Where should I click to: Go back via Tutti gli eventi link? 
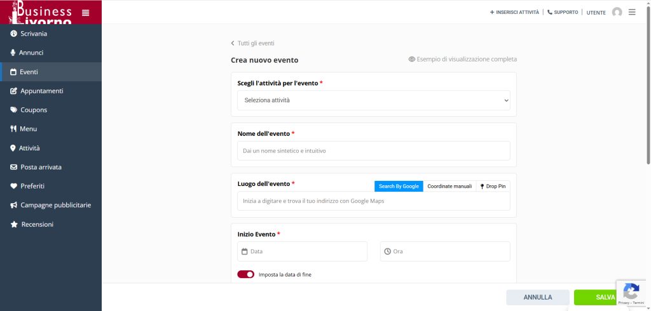(x=253, y=43)
